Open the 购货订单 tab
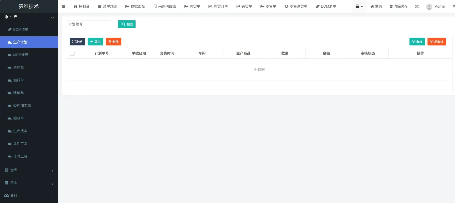This screenshot has width=455, height=203. click(218, 6)
